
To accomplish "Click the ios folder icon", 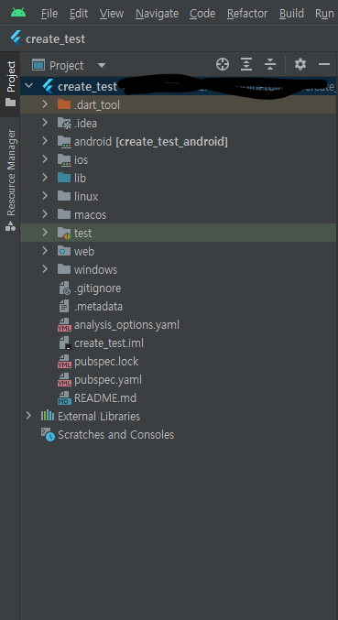I will tap(63, 159).
